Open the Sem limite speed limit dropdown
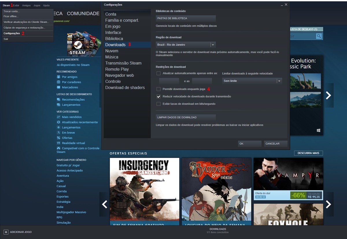347x239 pixels. tap(252, 81)
